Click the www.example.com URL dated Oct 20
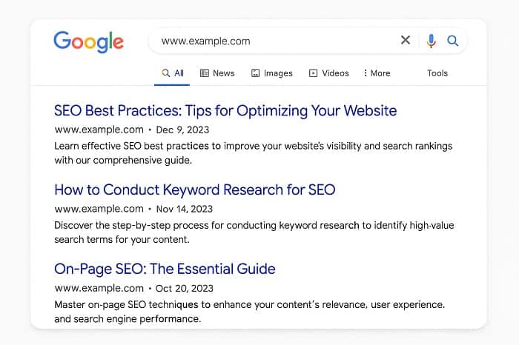The width and height of the screenshot is (519, 345). pos(99,288)
